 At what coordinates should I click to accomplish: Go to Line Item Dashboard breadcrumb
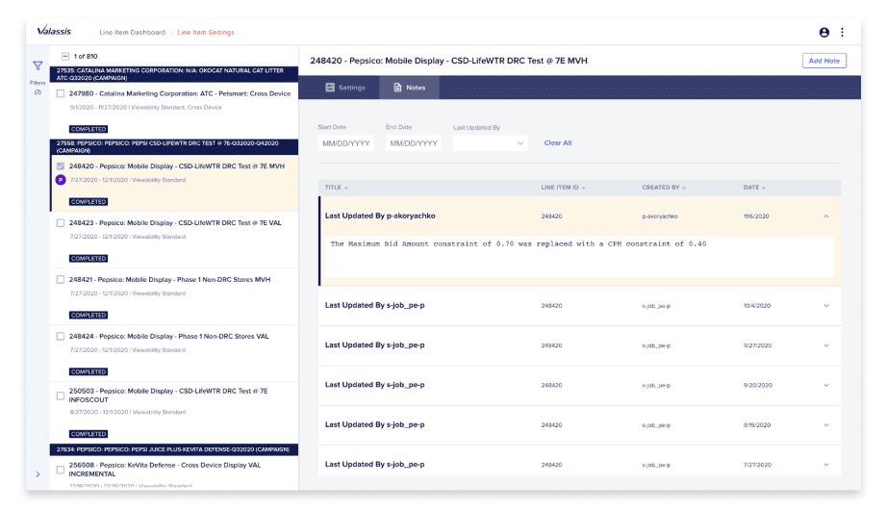point(133,33)
